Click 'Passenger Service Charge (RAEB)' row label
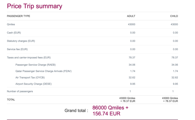Screen dimensions: 195x120 tap(35, 65)
